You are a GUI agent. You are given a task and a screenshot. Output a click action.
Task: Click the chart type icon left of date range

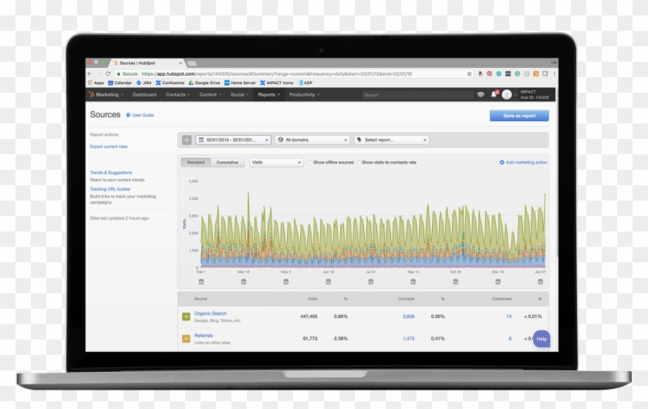coord(187,140)
